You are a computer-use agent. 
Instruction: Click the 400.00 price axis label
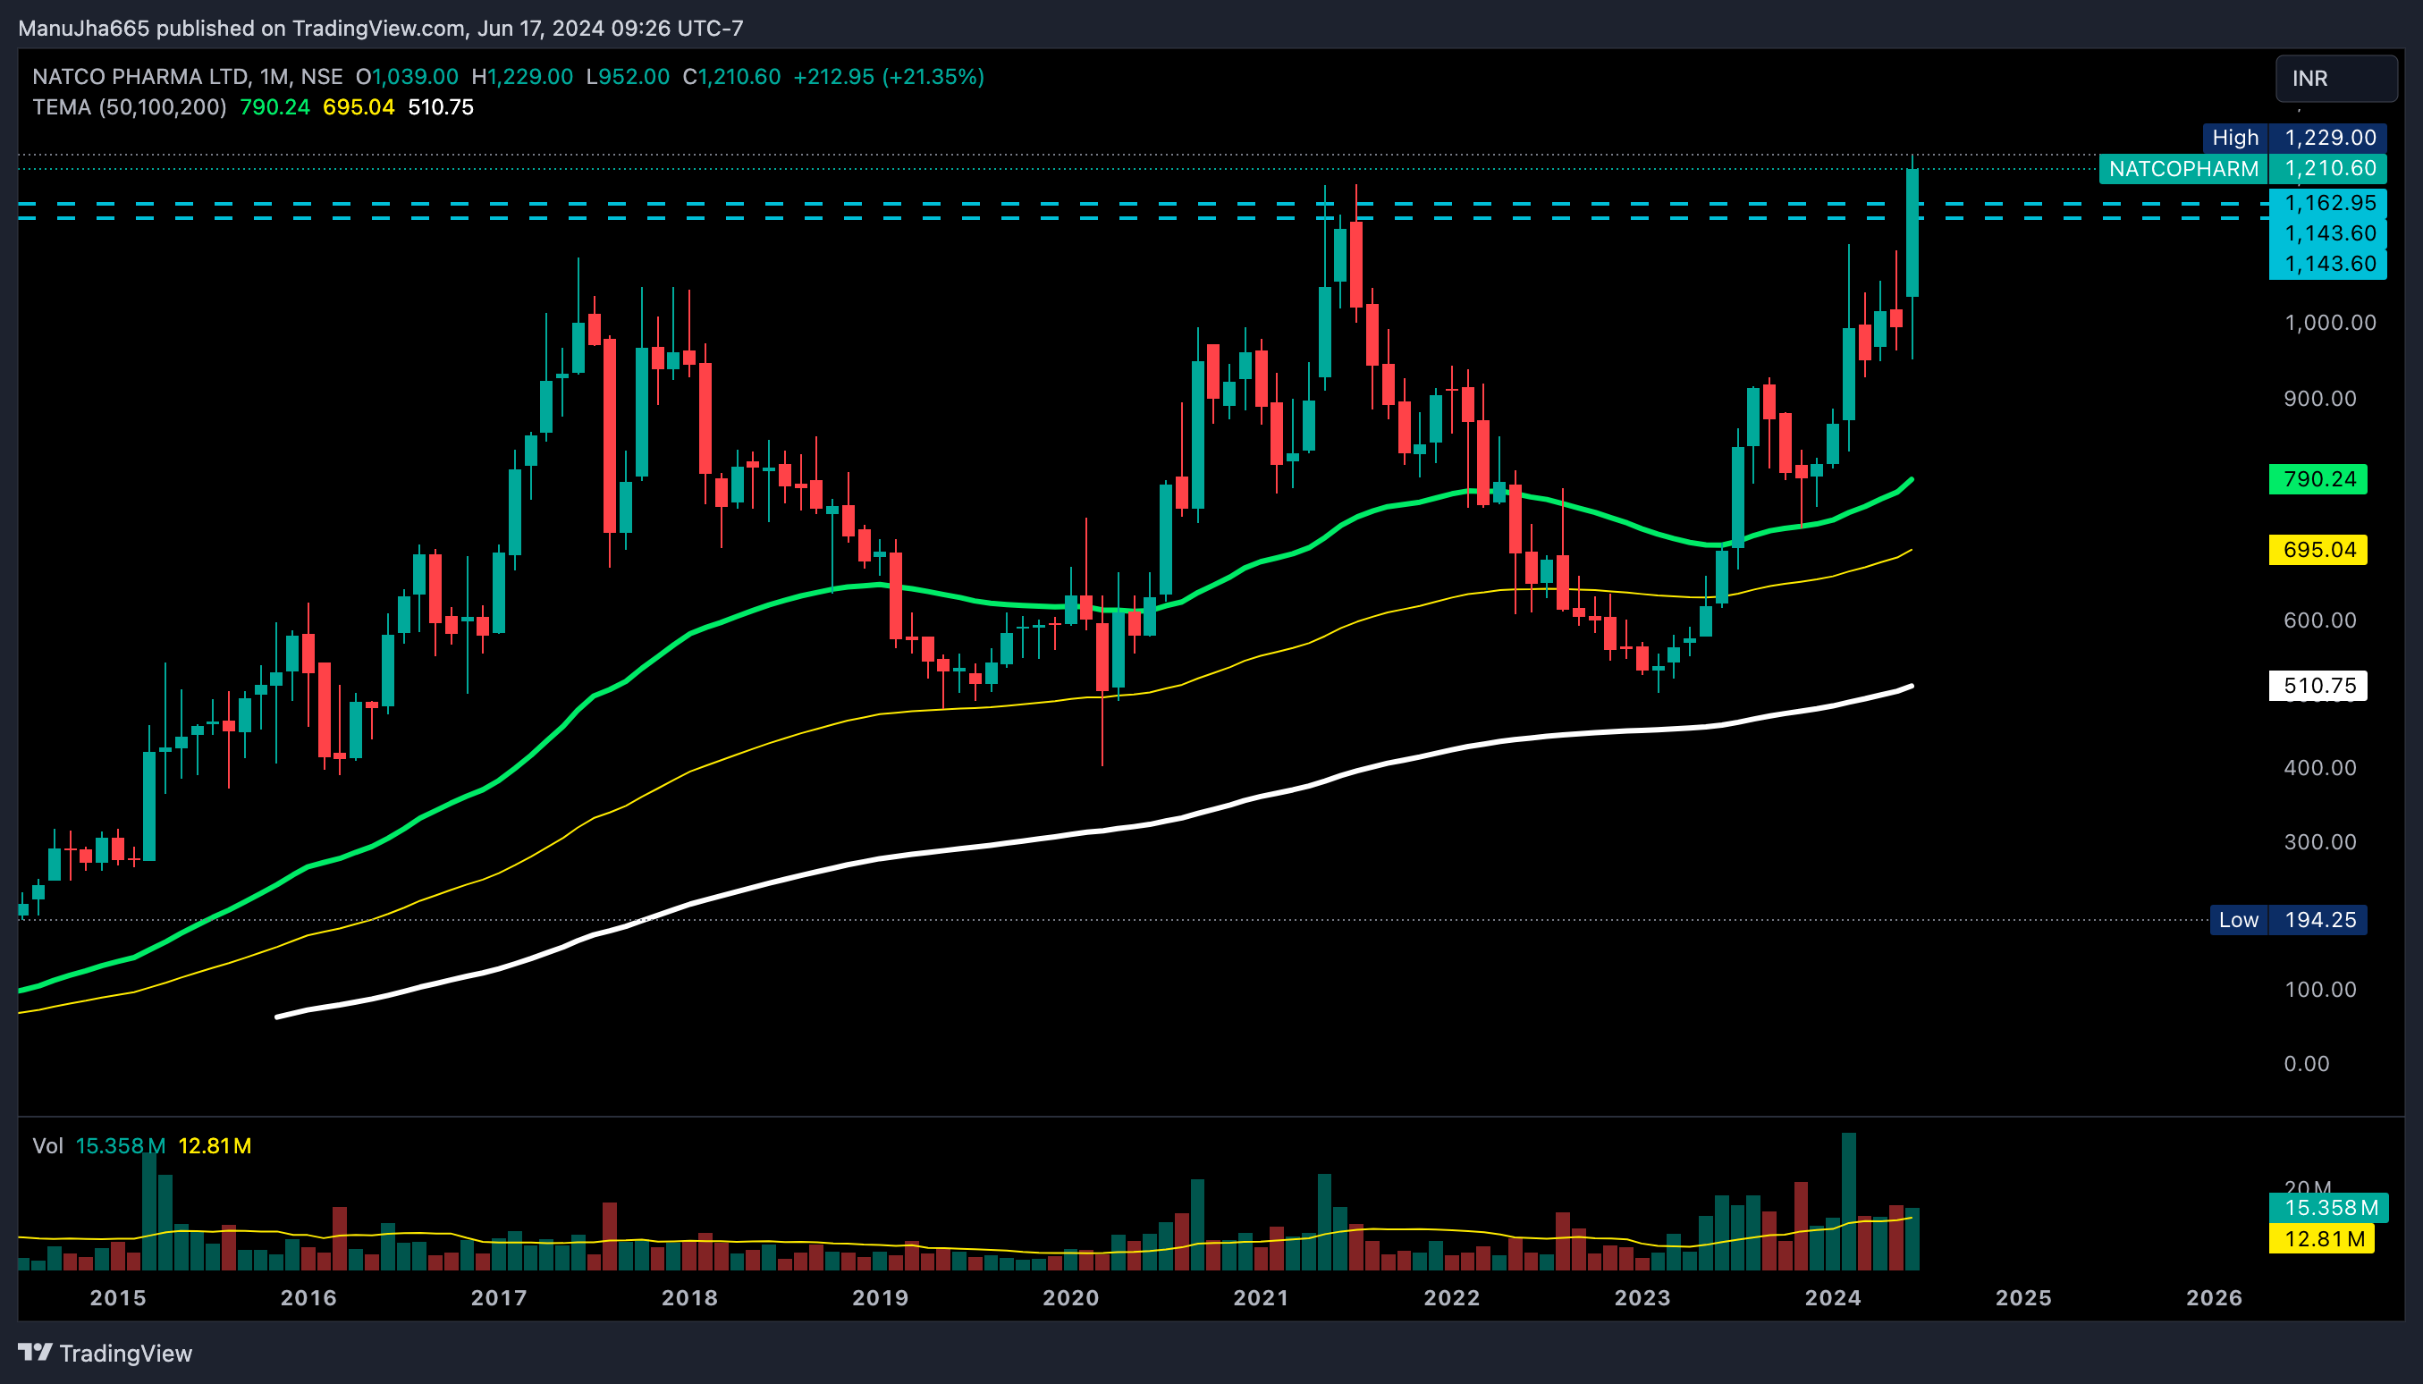[2319, 767]
